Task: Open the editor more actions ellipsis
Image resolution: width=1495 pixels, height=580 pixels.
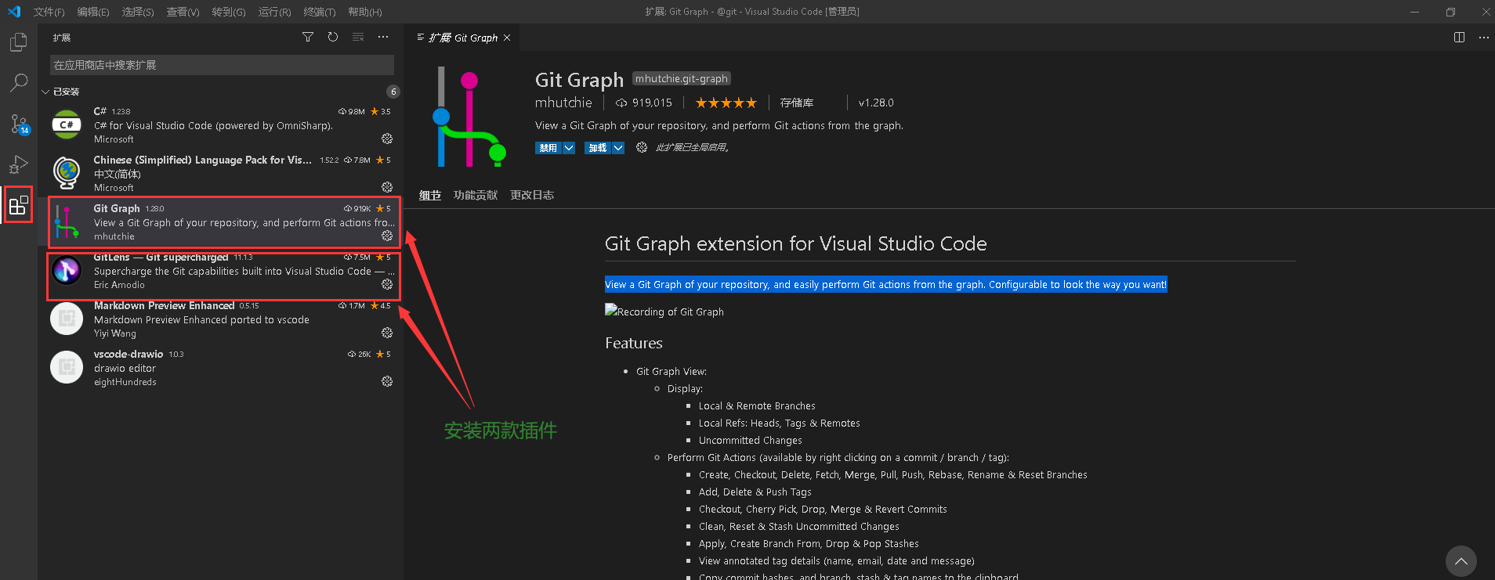Action: click(1483, 37)
